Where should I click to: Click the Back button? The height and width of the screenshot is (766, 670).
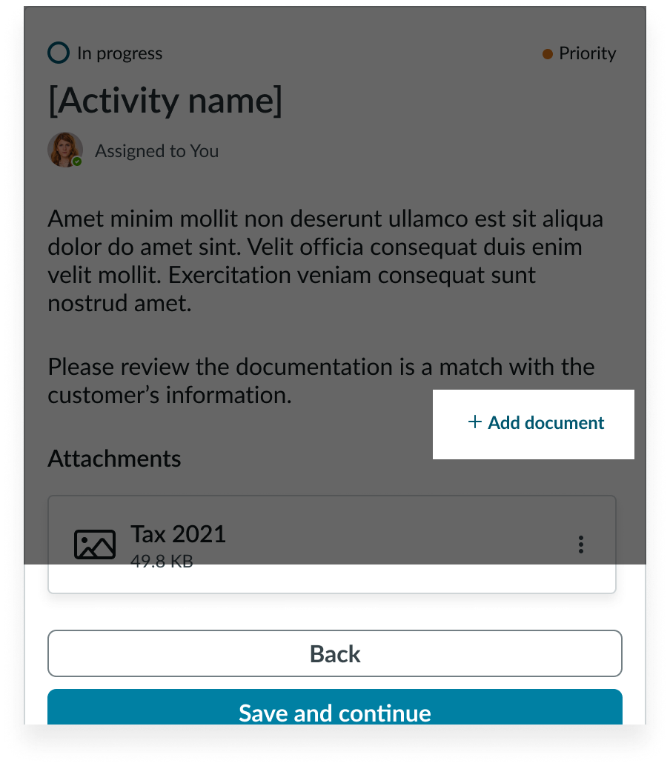pos(335,653)
